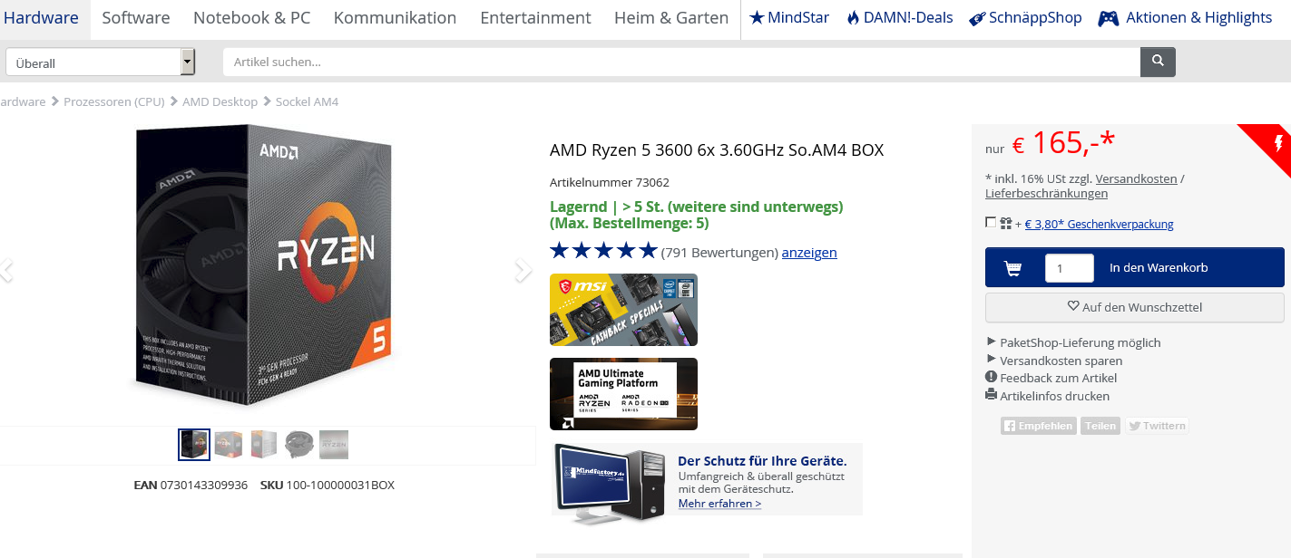
Task: Open the Heim & Garten menu
Action: pyautogui.click(x=671, y=18)
